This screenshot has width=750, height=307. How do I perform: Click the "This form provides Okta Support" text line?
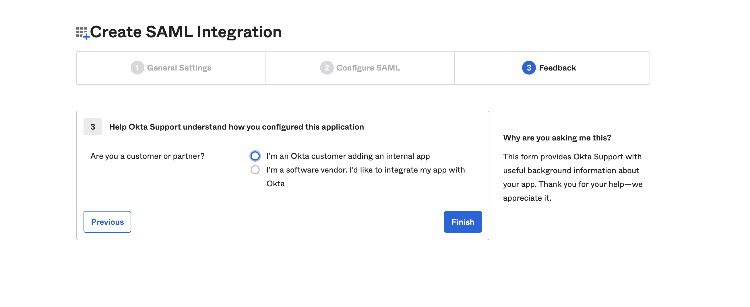pos(572,157)
